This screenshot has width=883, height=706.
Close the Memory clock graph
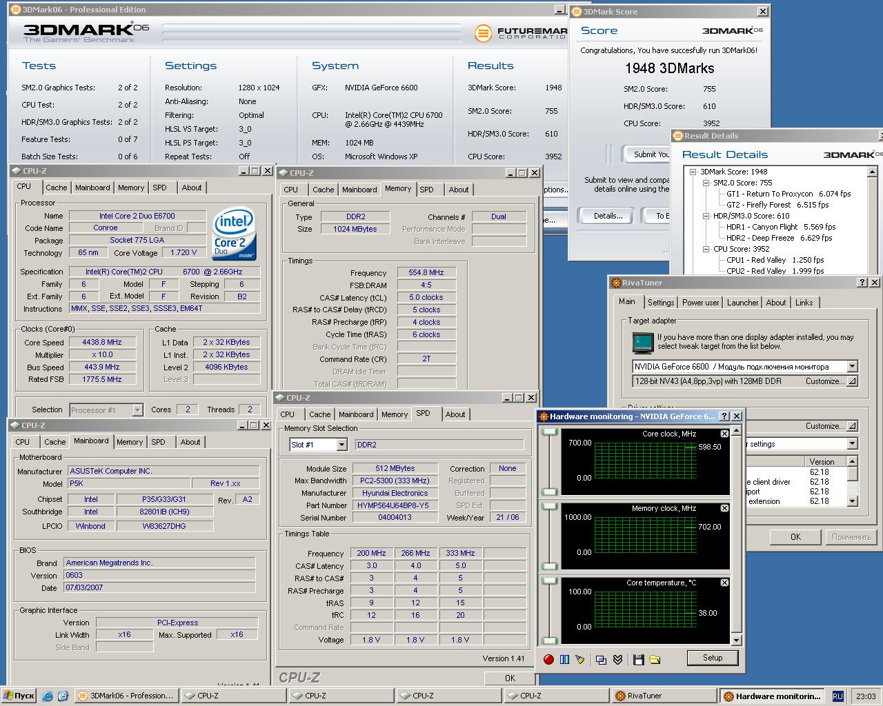724,508
